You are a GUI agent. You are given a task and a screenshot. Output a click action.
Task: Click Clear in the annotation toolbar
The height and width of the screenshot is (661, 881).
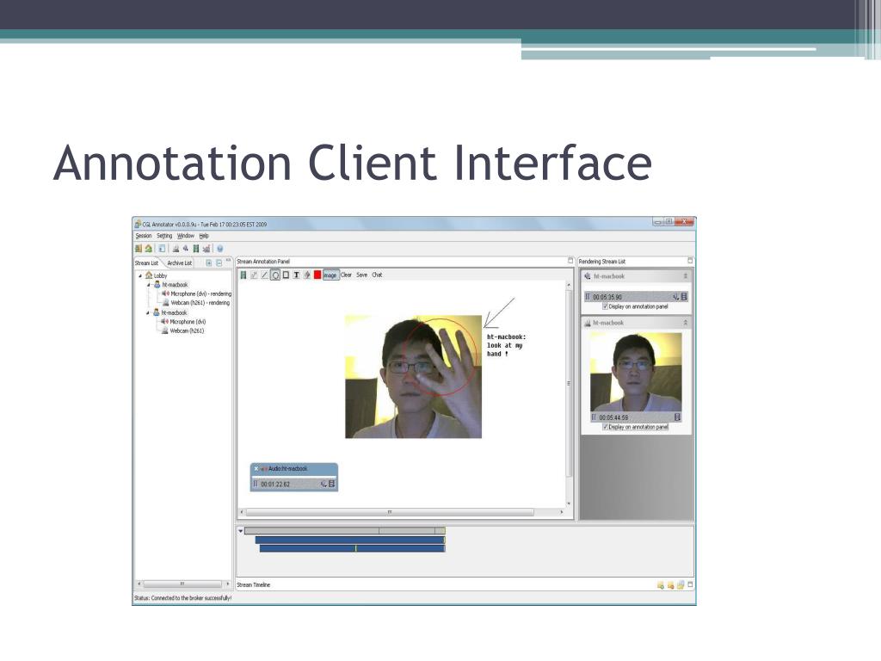pos(346,275)
